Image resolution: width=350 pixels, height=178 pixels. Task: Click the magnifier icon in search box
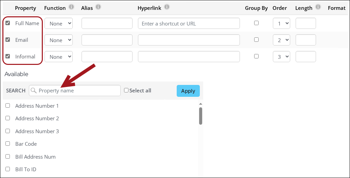coord(34,91)
